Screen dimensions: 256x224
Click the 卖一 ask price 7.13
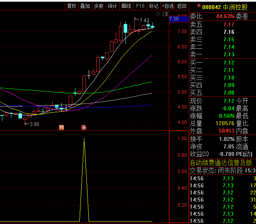[x=229, y=54]
